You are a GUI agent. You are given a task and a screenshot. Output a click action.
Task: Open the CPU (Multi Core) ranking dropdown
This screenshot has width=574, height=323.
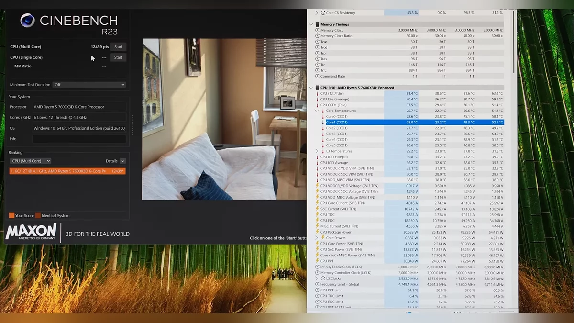click(x=31, y=161)
